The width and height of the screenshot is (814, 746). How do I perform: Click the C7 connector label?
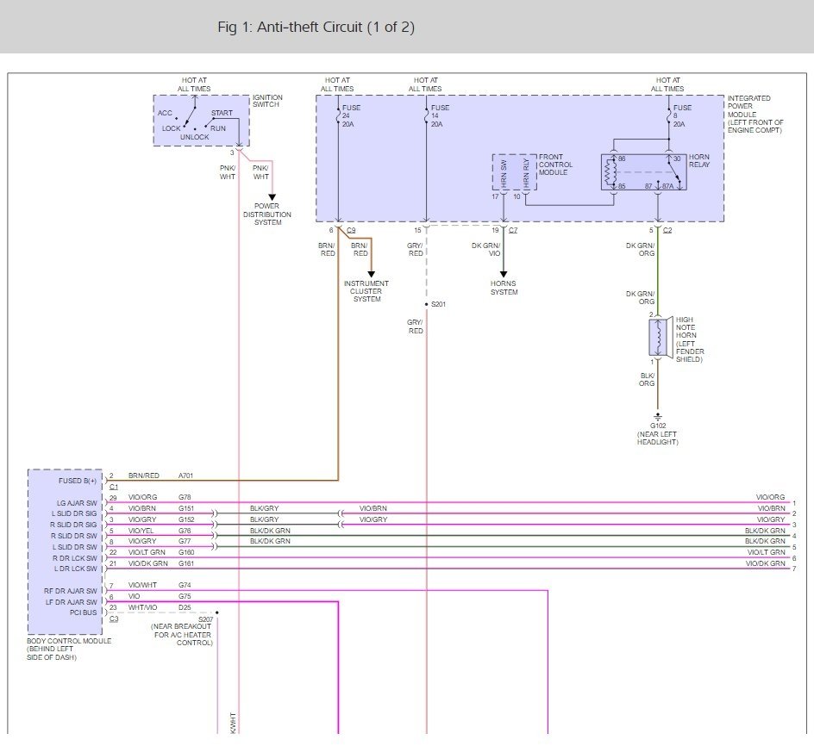(513, 231)
